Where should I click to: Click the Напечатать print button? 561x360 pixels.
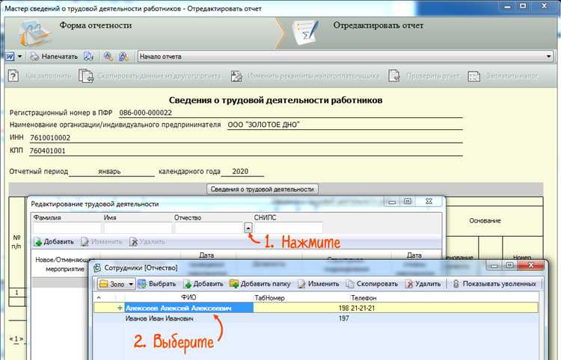pyautogui.click(x=53, y=57)
